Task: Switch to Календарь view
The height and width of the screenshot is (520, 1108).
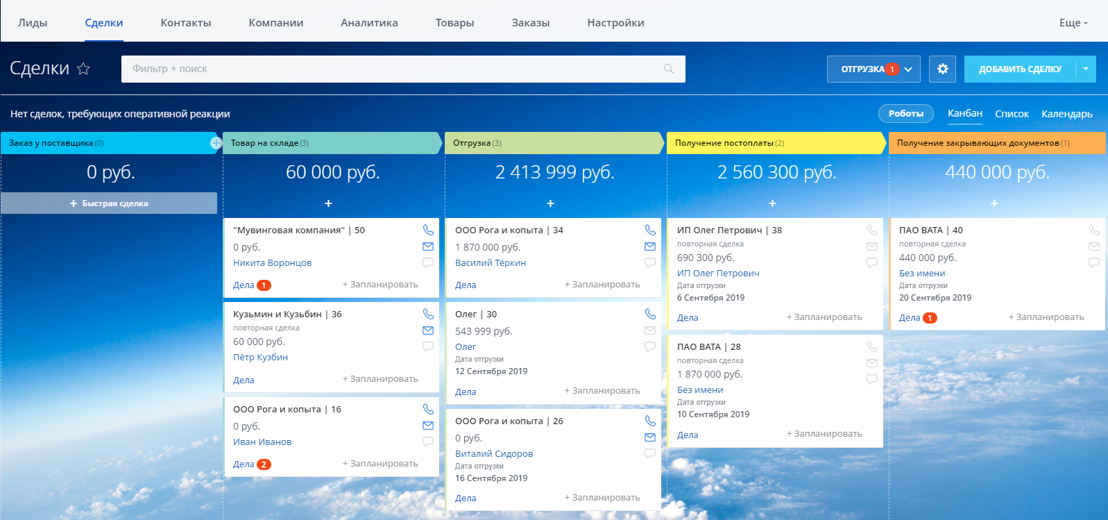Action: coord(1066,114)
